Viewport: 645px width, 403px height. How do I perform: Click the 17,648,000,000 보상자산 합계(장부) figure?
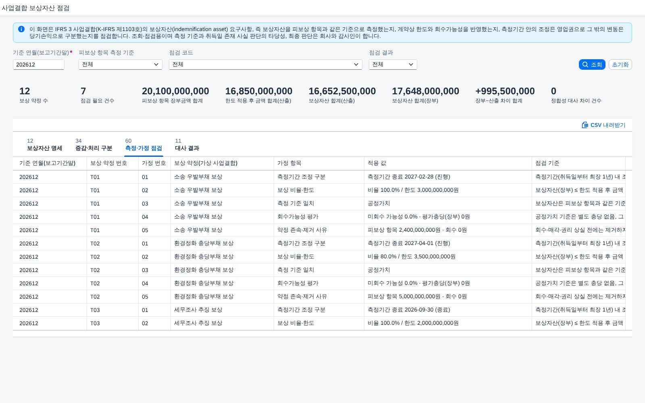point(426,91)
